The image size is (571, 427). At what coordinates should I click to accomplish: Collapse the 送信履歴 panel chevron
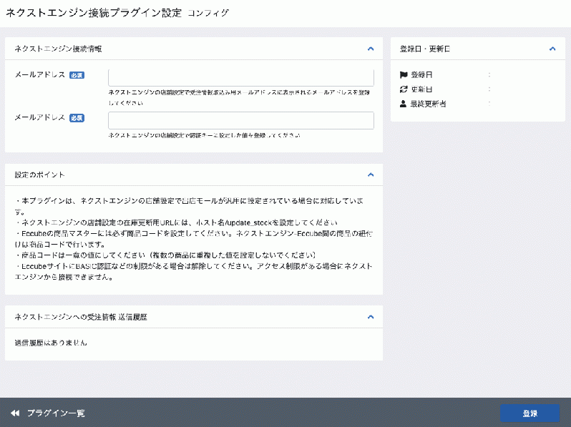click(x=371, y=317)
